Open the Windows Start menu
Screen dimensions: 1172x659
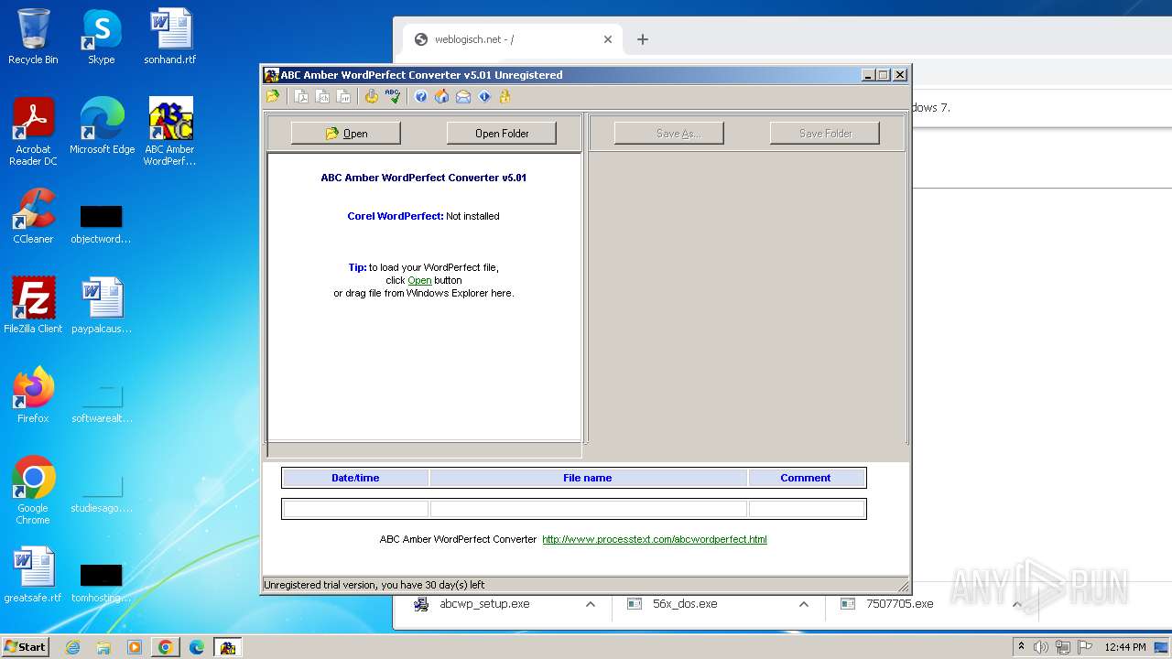coord(25,647)
